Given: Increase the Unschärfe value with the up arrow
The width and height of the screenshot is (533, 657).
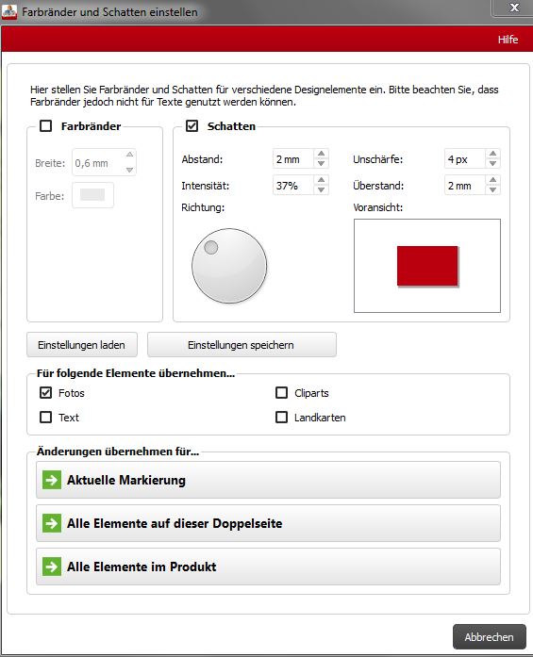Looking at the screenshot, I should click(x=493, y=154).
